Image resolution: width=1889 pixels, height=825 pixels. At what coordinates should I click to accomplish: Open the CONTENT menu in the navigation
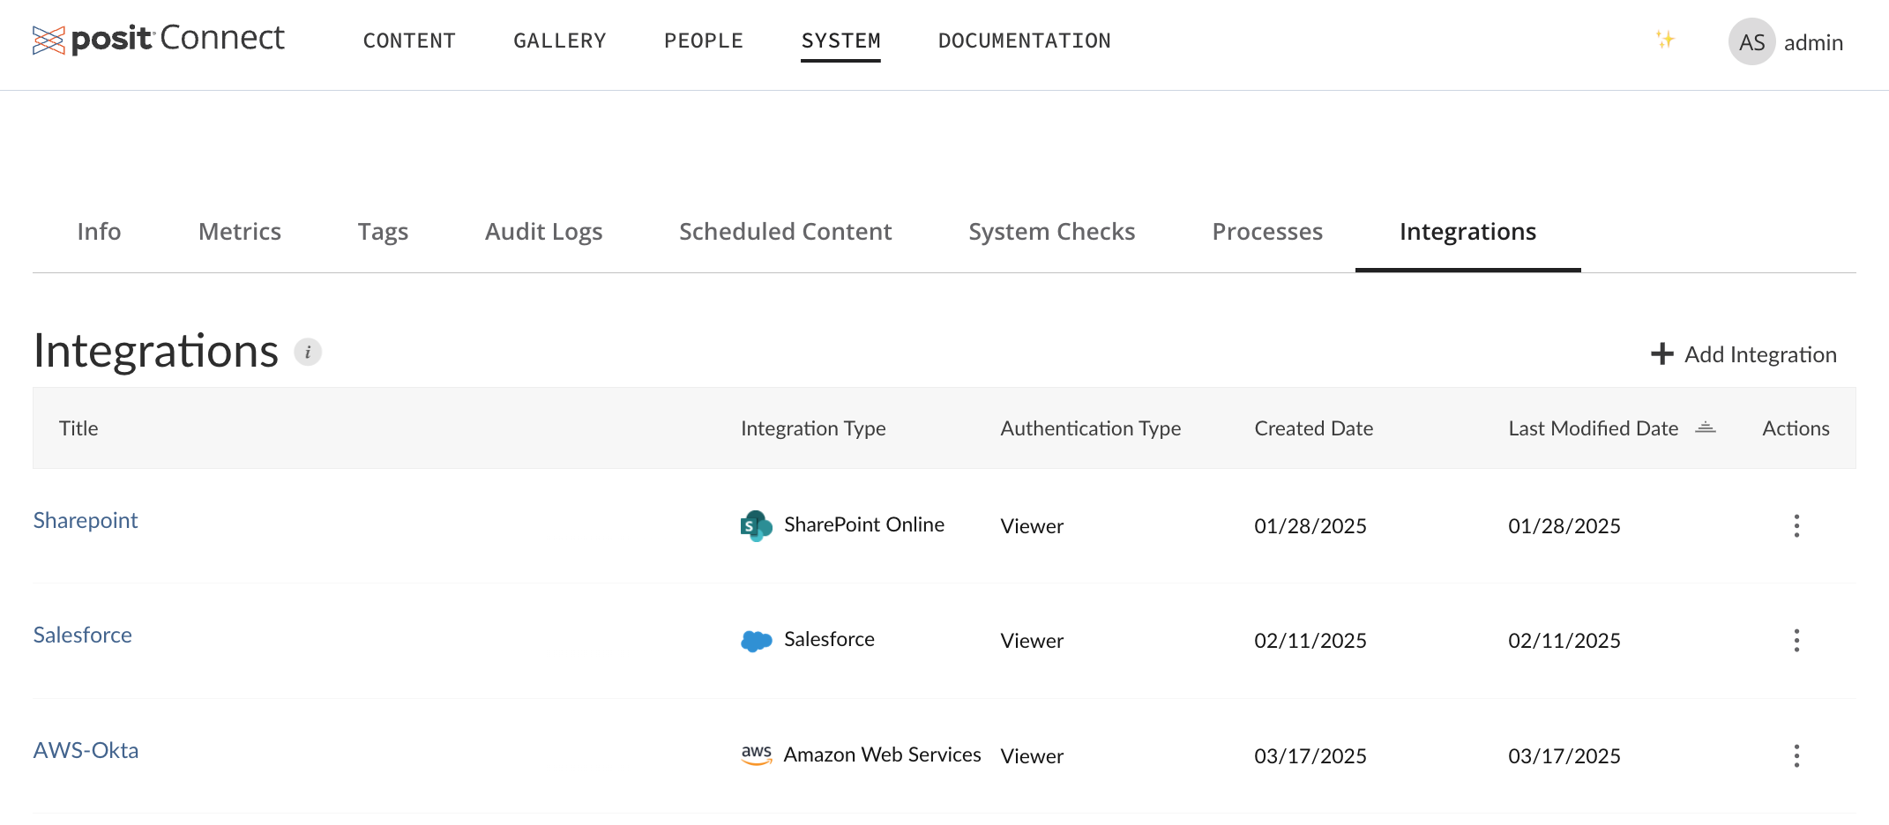[409, 41]
